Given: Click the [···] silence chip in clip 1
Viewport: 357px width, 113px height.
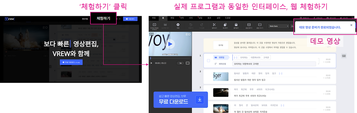Looking at the screenshot, I should [x=235, y=58].
